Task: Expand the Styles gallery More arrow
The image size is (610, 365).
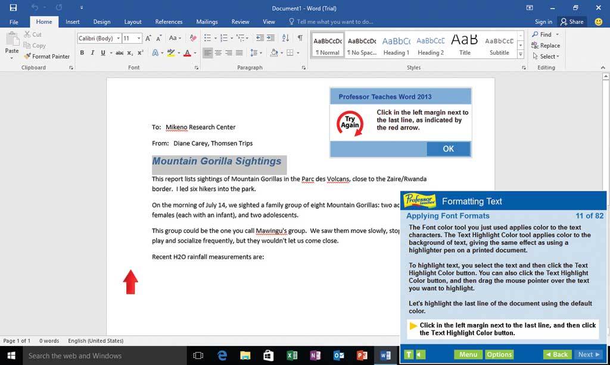Action: point(521,55)
